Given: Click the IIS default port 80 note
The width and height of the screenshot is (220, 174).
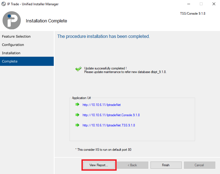Looking at the screenshot, I should (x=103, y=150).
